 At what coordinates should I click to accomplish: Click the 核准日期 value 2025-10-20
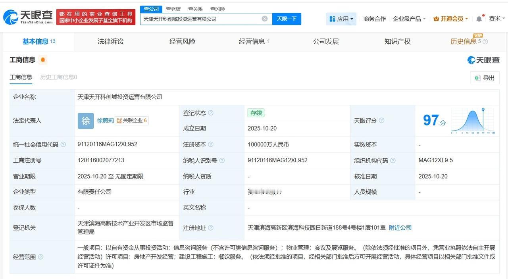point(433,176)
